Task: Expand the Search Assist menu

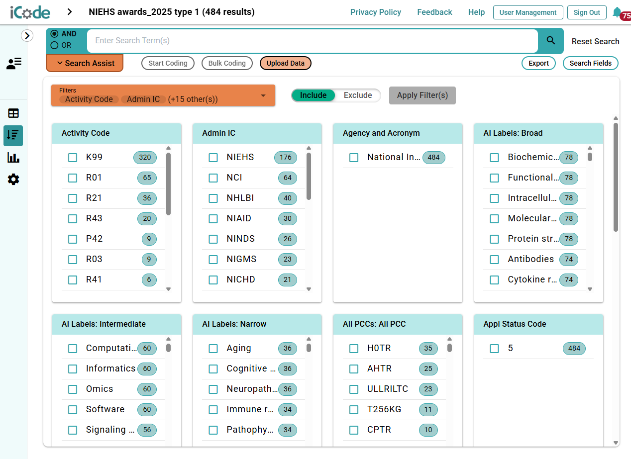Action: 85,63
